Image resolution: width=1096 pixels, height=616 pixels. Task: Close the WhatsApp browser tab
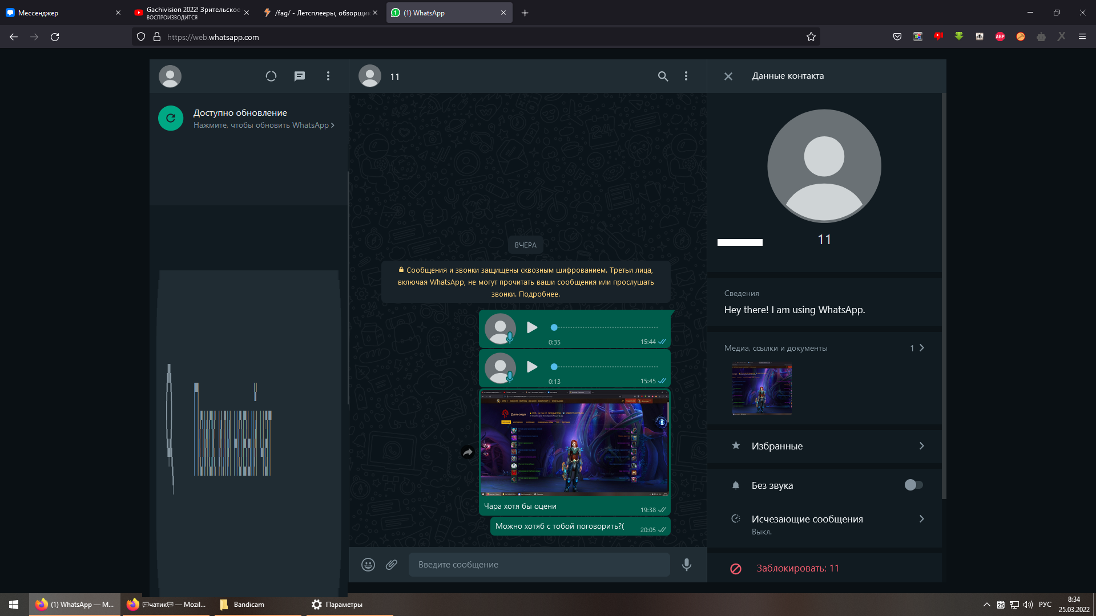pyautogui.click(x=503, y=13)
